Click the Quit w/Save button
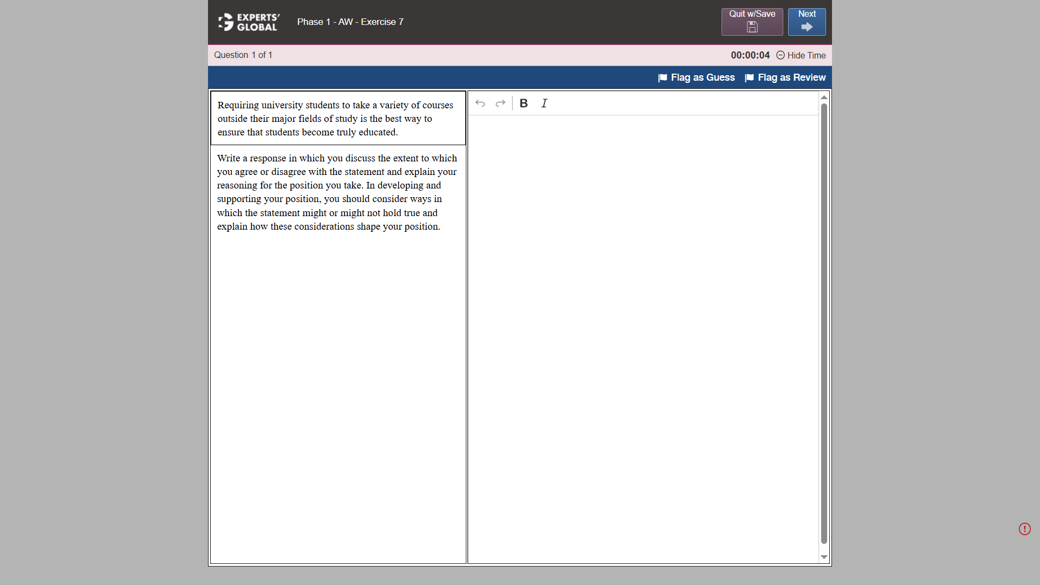 752,22
